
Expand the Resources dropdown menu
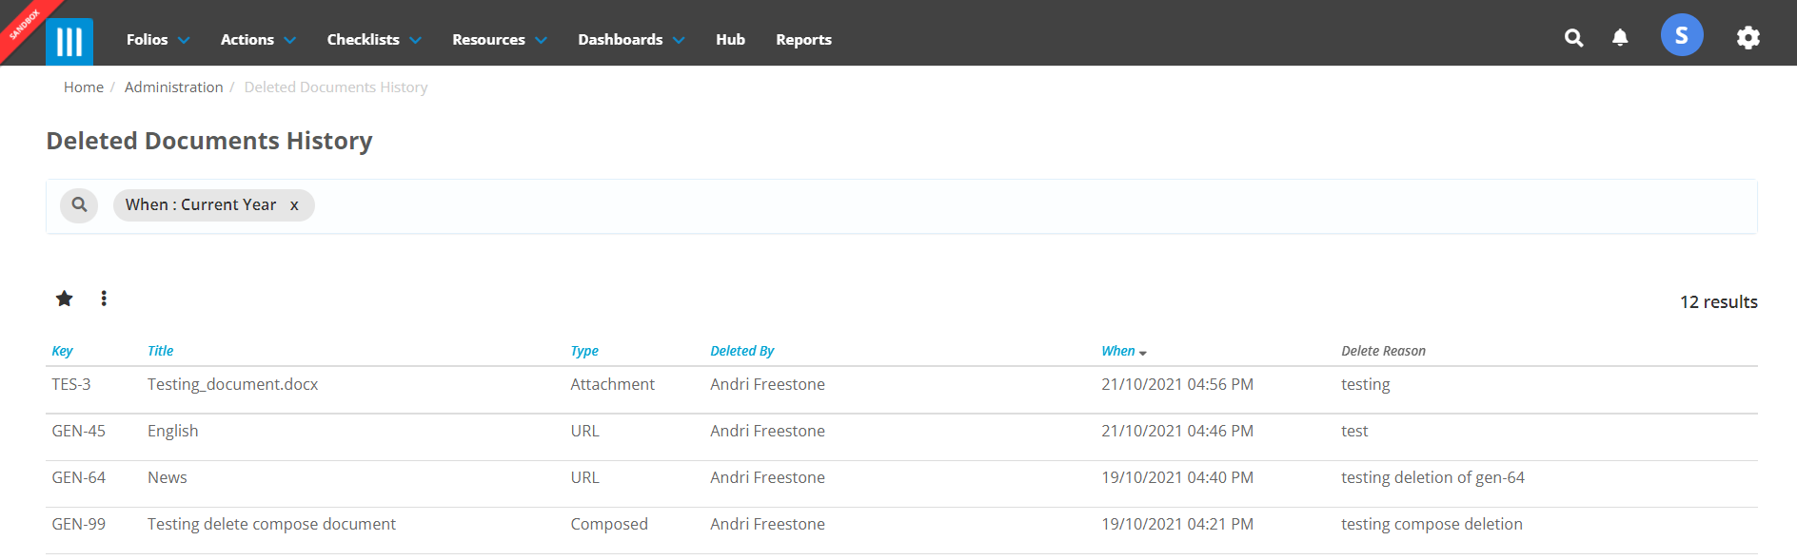point(500,39)
